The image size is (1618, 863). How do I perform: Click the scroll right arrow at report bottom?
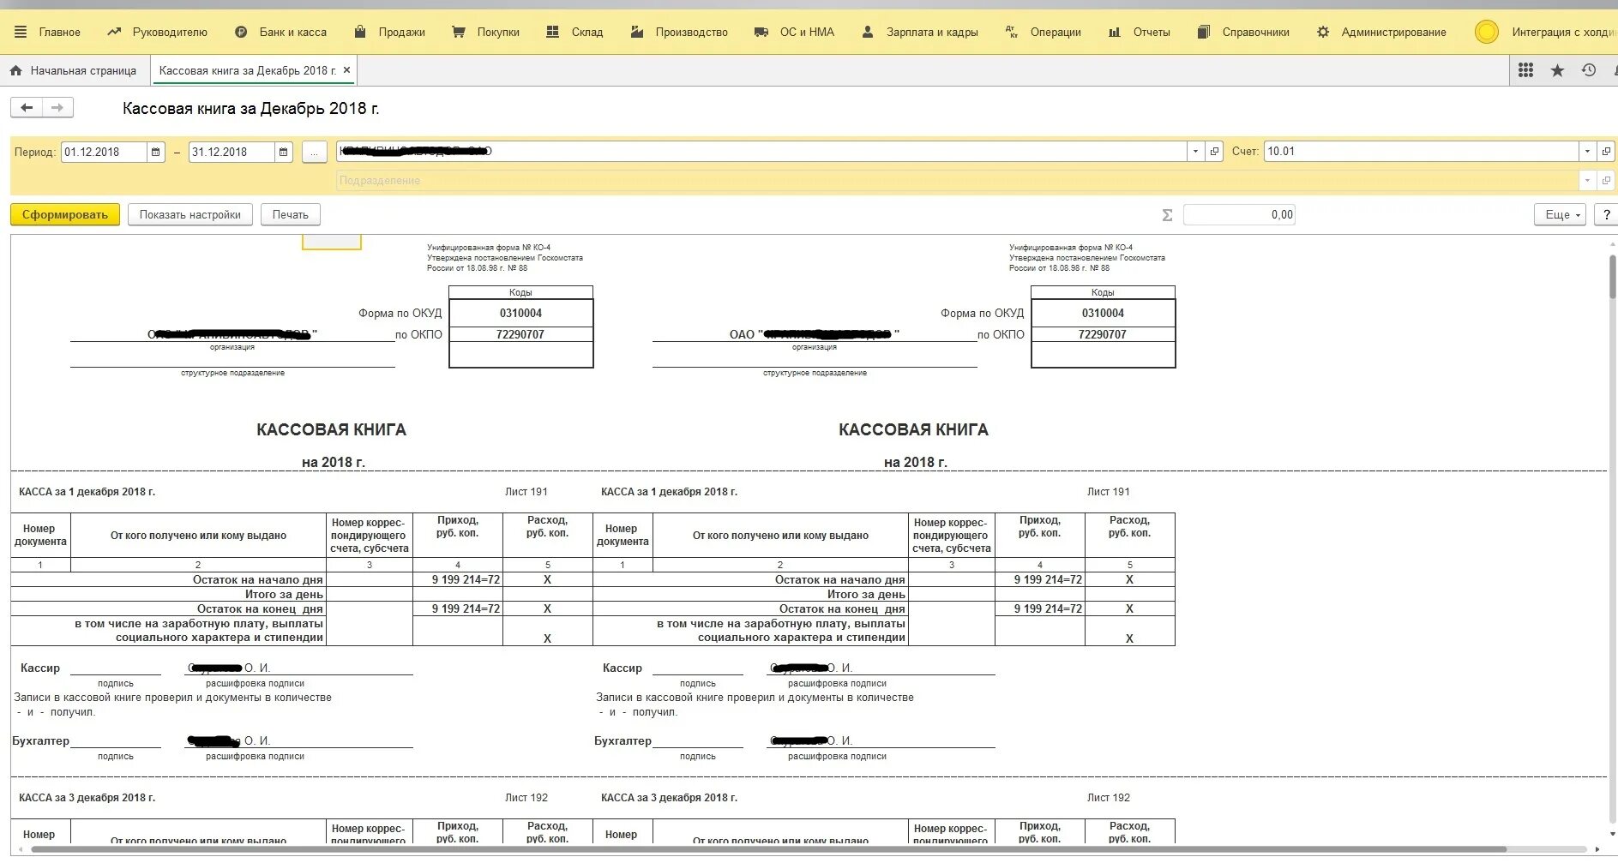tap(1597, 849)
